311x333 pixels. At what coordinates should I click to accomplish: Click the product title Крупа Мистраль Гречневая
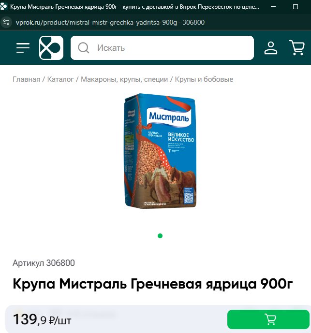153,284
